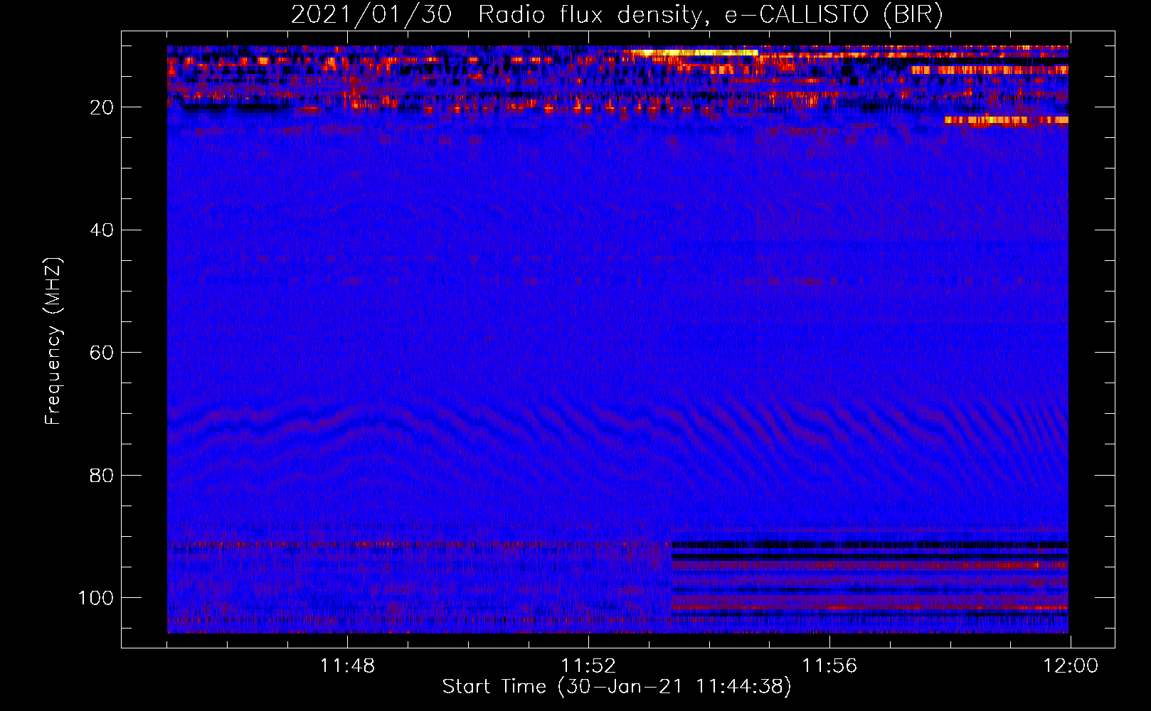Click the "11:52" time tick label
The width and height of the screenshot is (1151, 711).
click(x=588, y=666)
